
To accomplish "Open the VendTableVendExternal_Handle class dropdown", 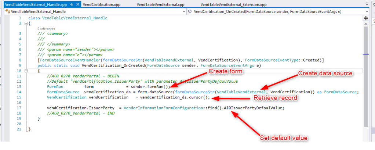I will pyautogui.click(x=183, y=12).
